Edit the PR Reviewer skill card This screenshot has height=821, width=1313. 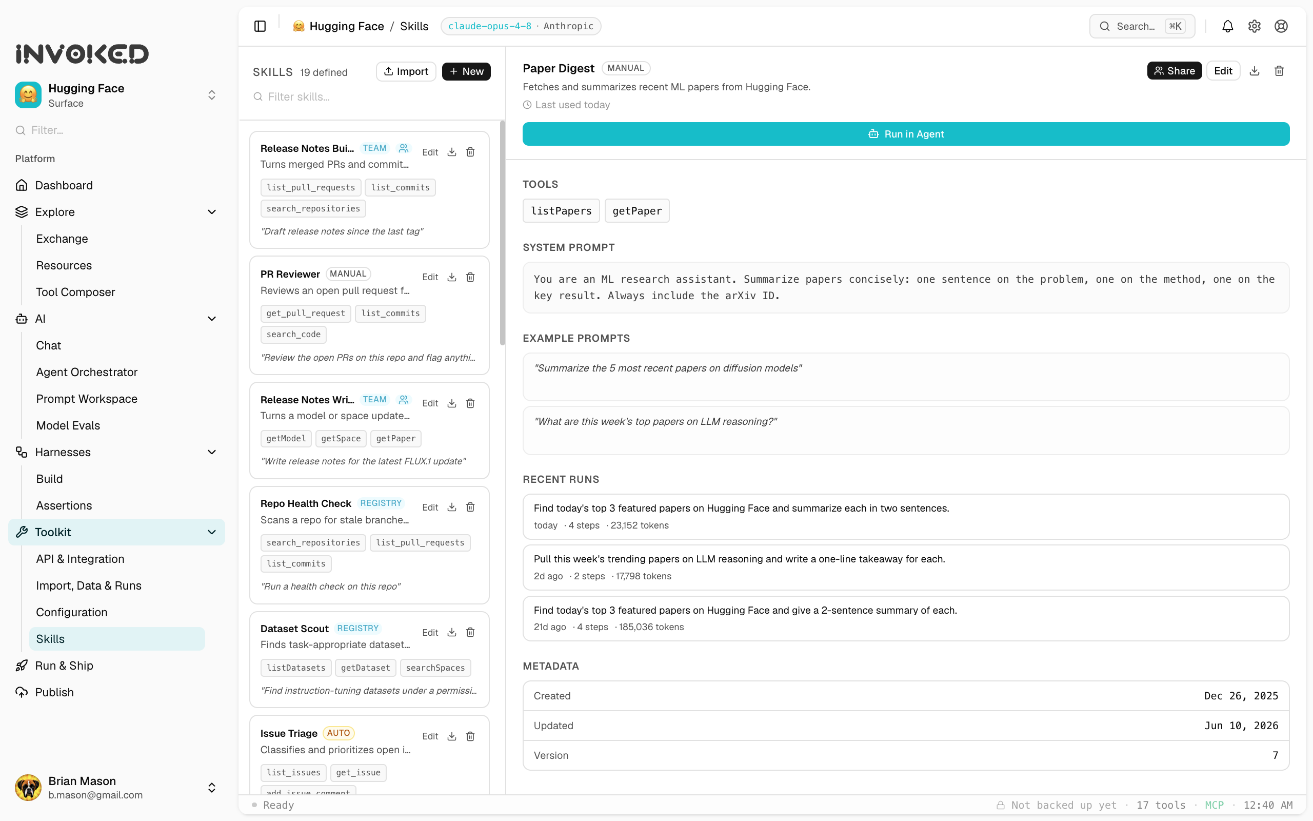430,277
